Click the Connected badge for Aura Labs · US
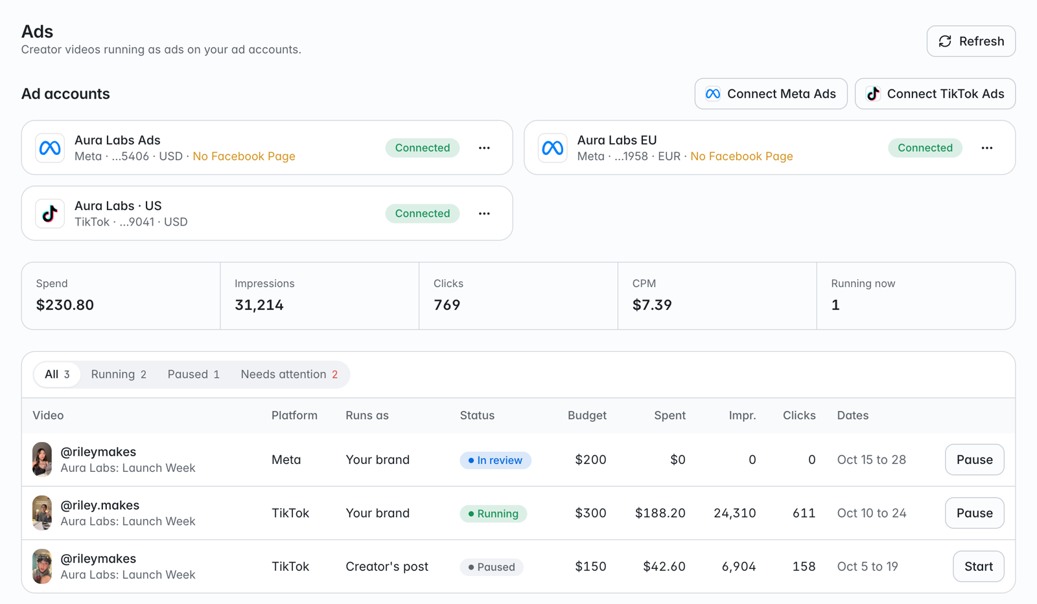The image size is (1037, 604). click(x=423, y=213)
